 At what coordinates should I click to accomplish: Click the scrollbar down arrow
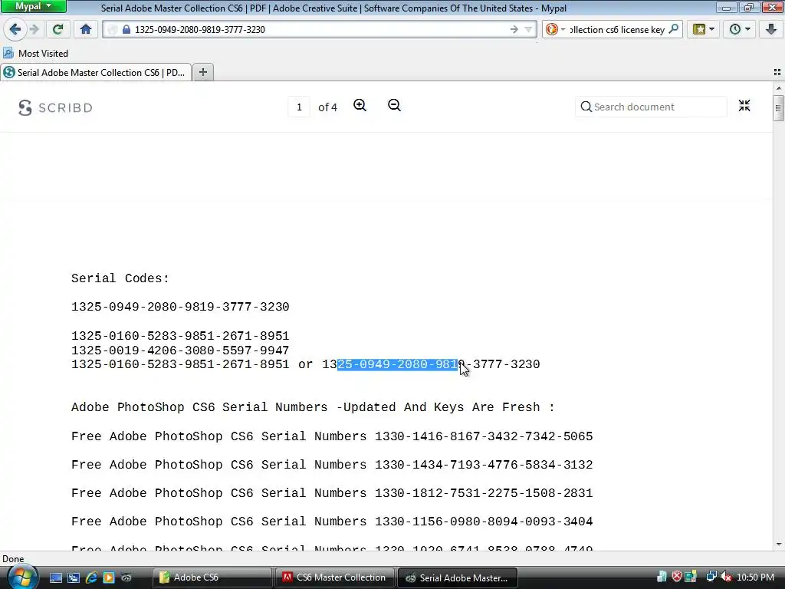pyautogui.click(x=779, y=545)
